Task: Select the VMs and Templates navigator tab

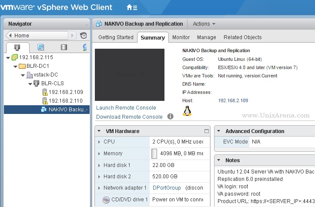Action: click(x=40, y=47)
